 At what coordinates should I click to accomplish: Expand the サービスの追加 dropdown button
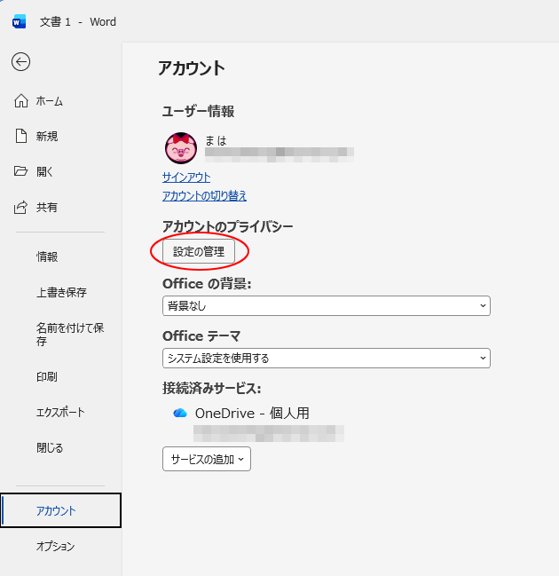(207, 459)
